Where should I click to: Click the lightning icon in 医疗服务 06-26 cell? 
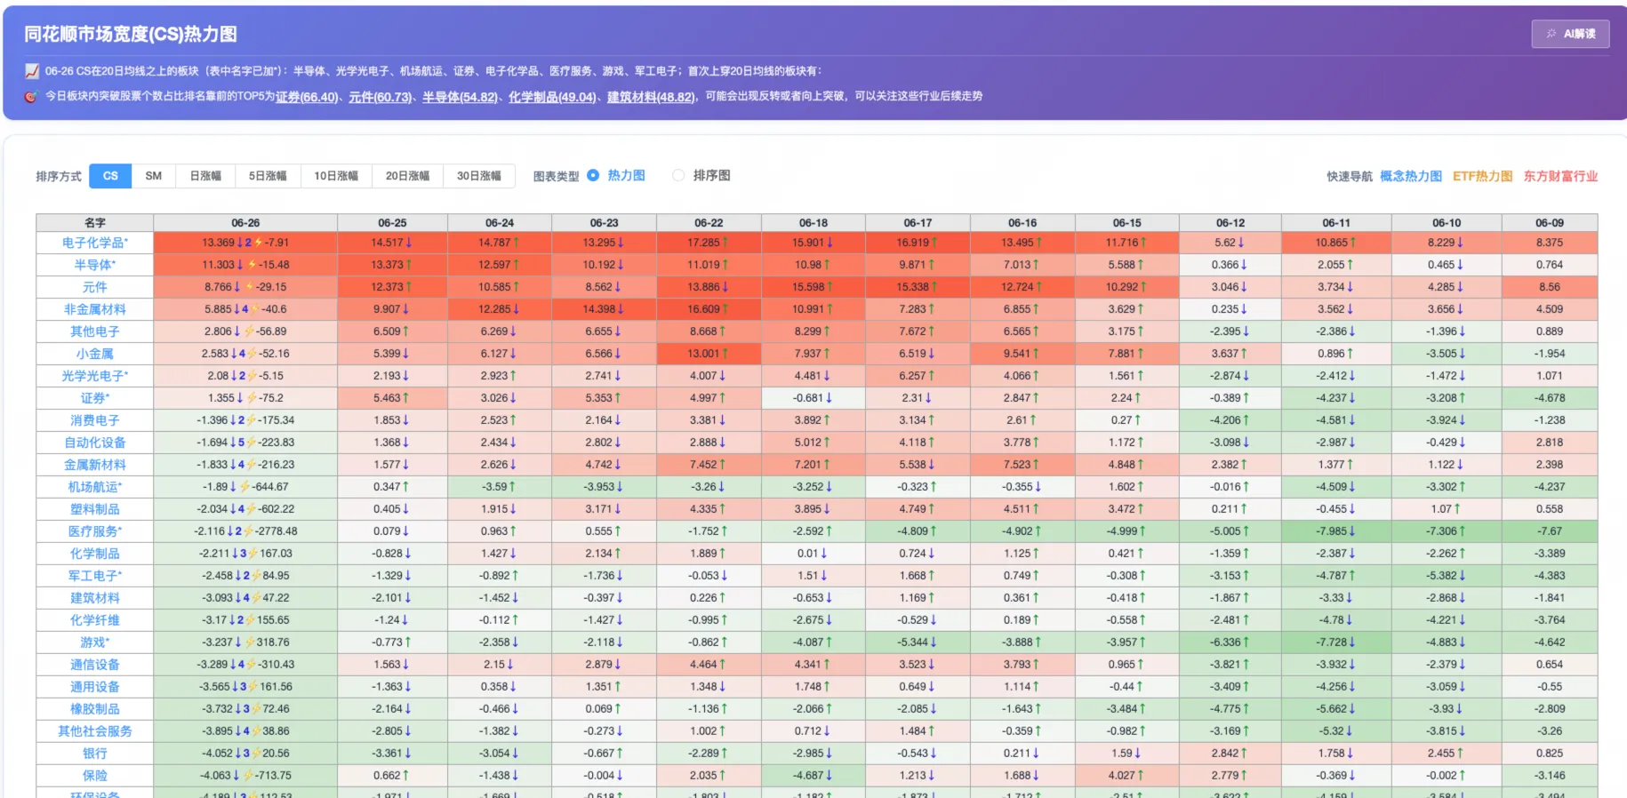coord(249,531)
